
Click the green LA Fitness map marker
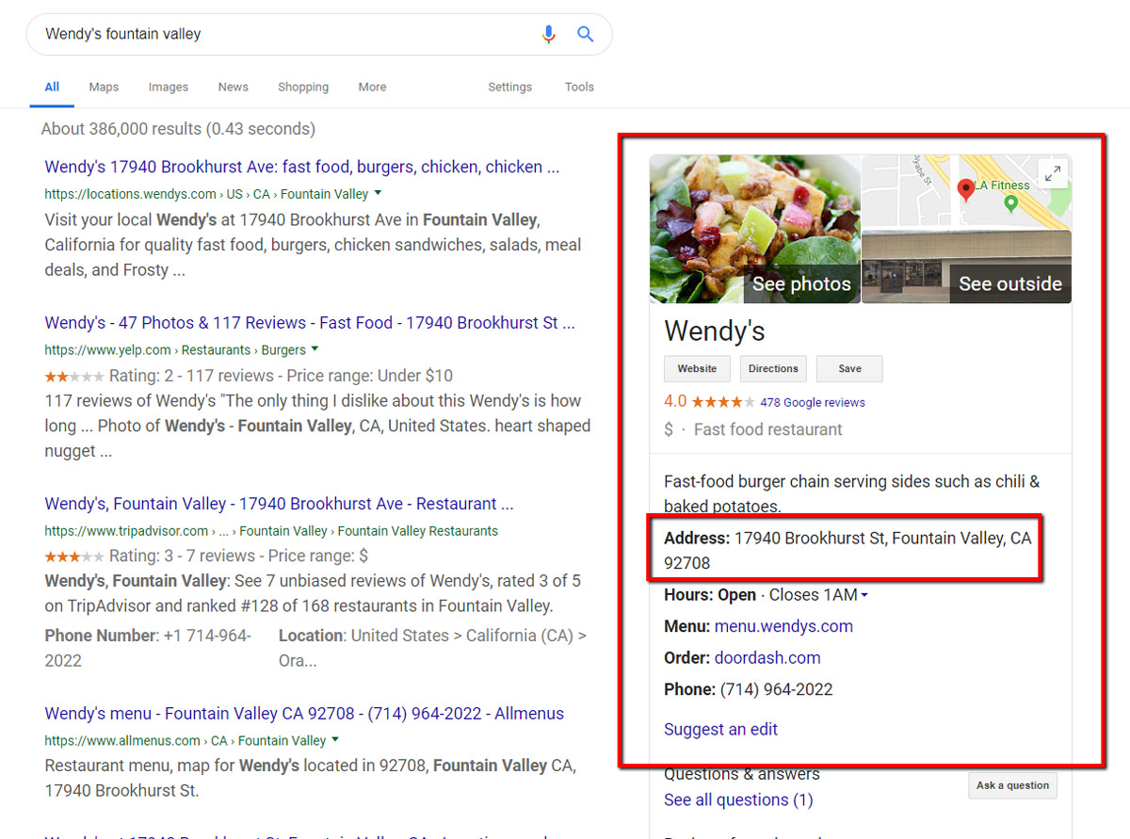point(1011,202)
